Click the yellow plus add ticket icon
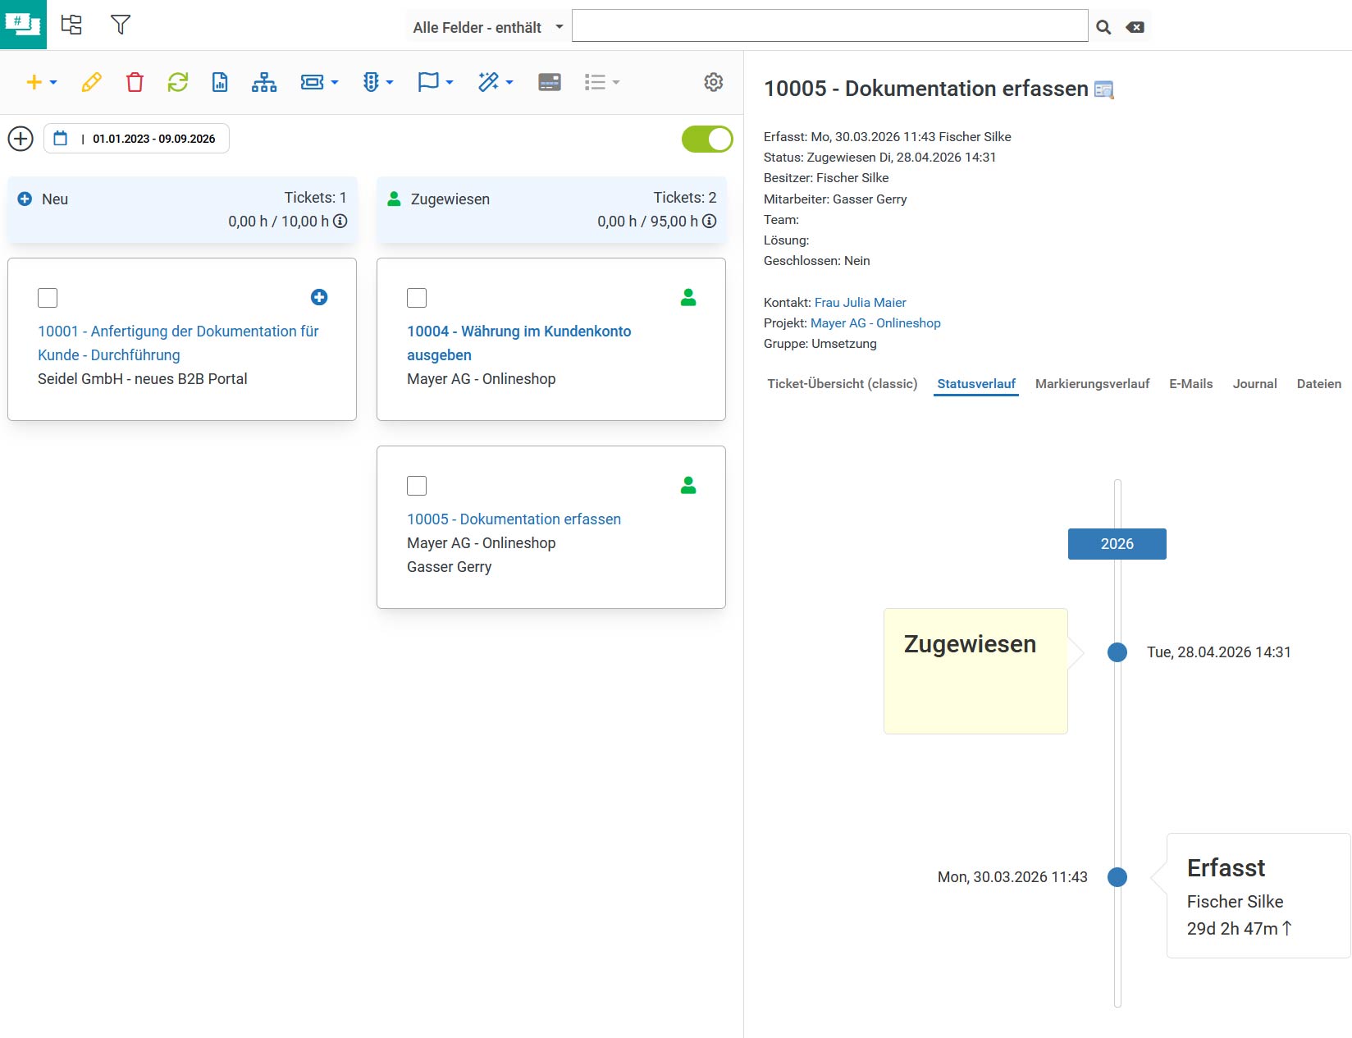The image size is (1352, 1038). [x=34, y=82]
